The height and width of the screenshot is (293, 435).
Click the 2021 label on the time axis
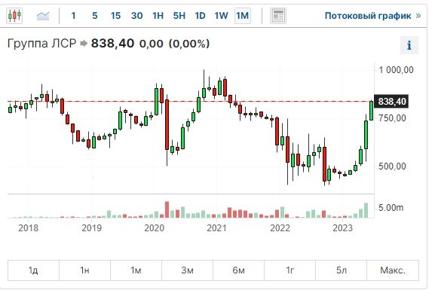point(216,228)
